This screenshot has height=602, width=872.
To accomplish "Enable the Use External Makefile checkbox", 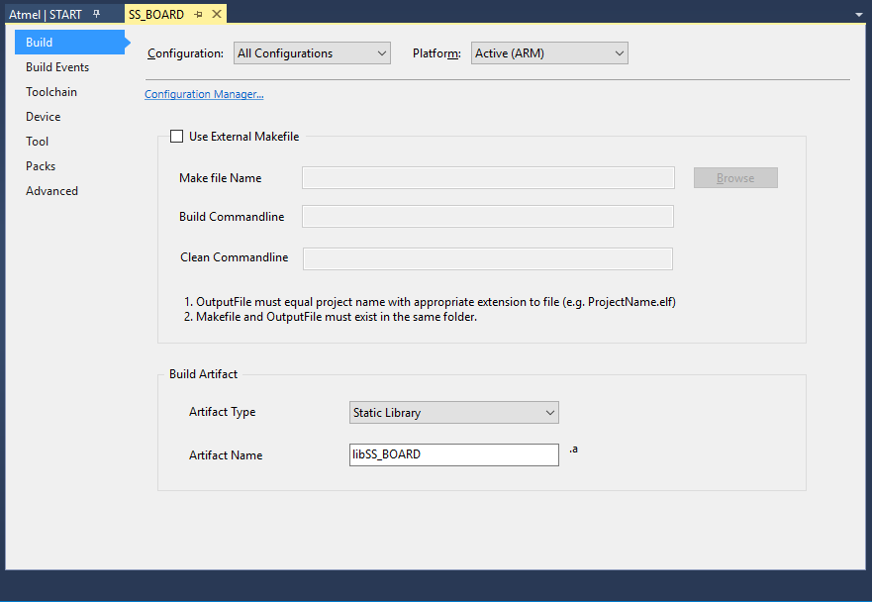I will click(x=177, y=137).
